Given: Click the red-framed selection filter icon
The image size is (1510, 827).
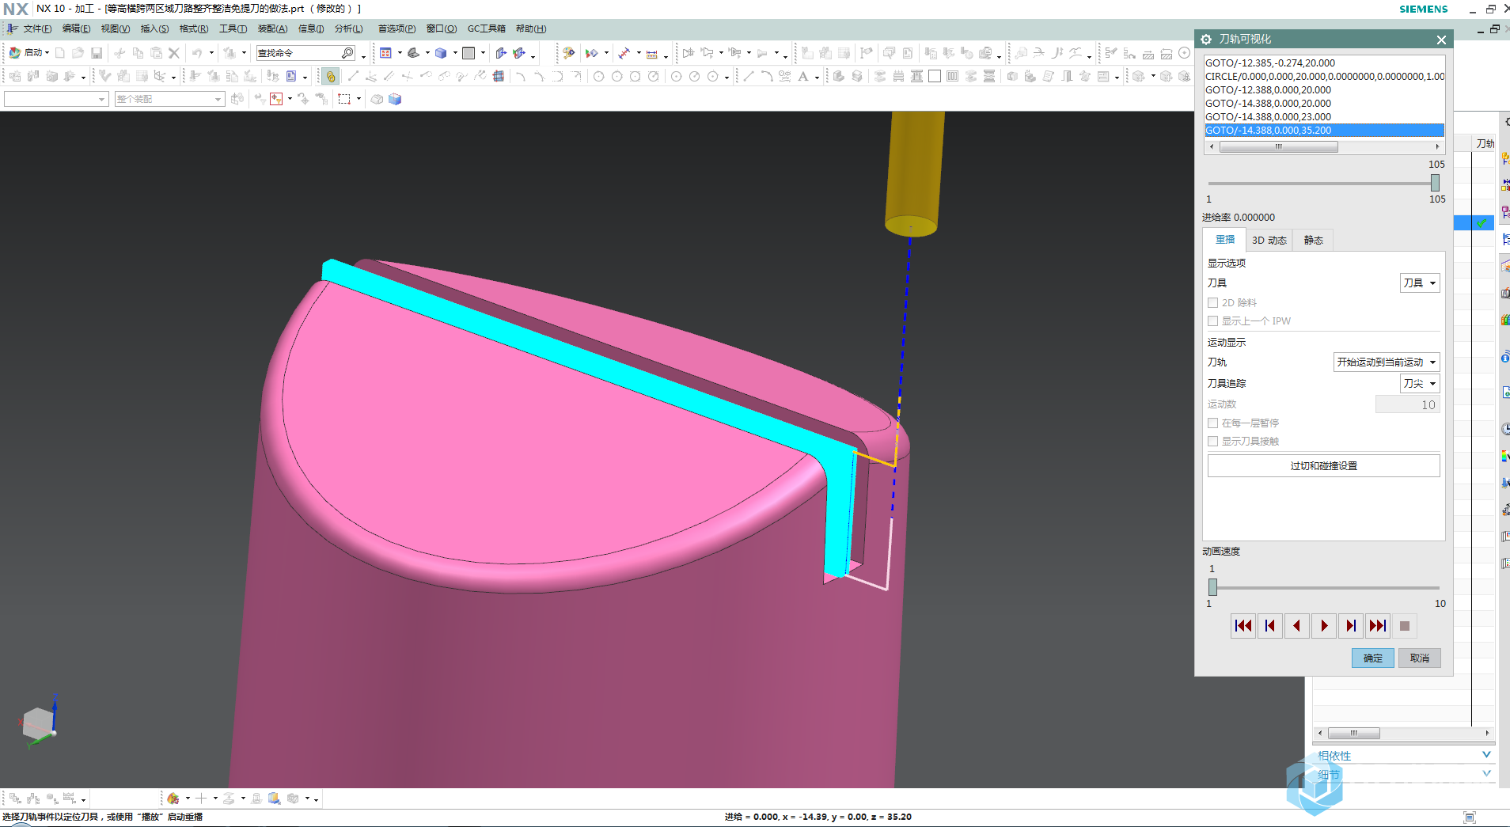Looking at the screenshot, I should (x=276, y=99).
